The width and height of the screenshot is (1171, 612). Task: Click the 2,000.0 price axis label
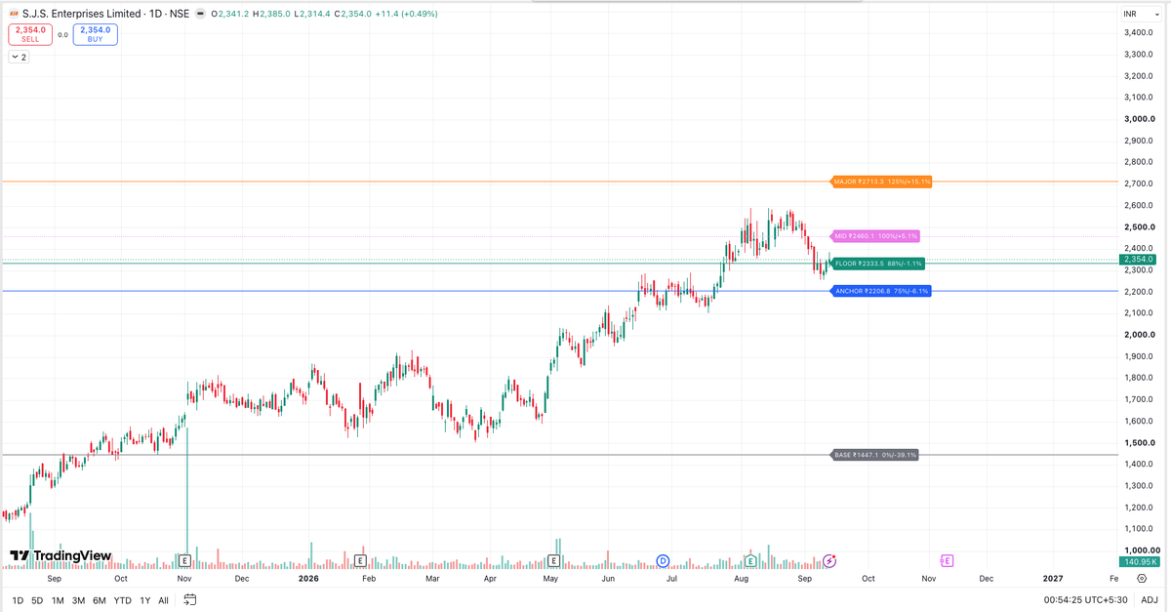tap(1139, 335)
